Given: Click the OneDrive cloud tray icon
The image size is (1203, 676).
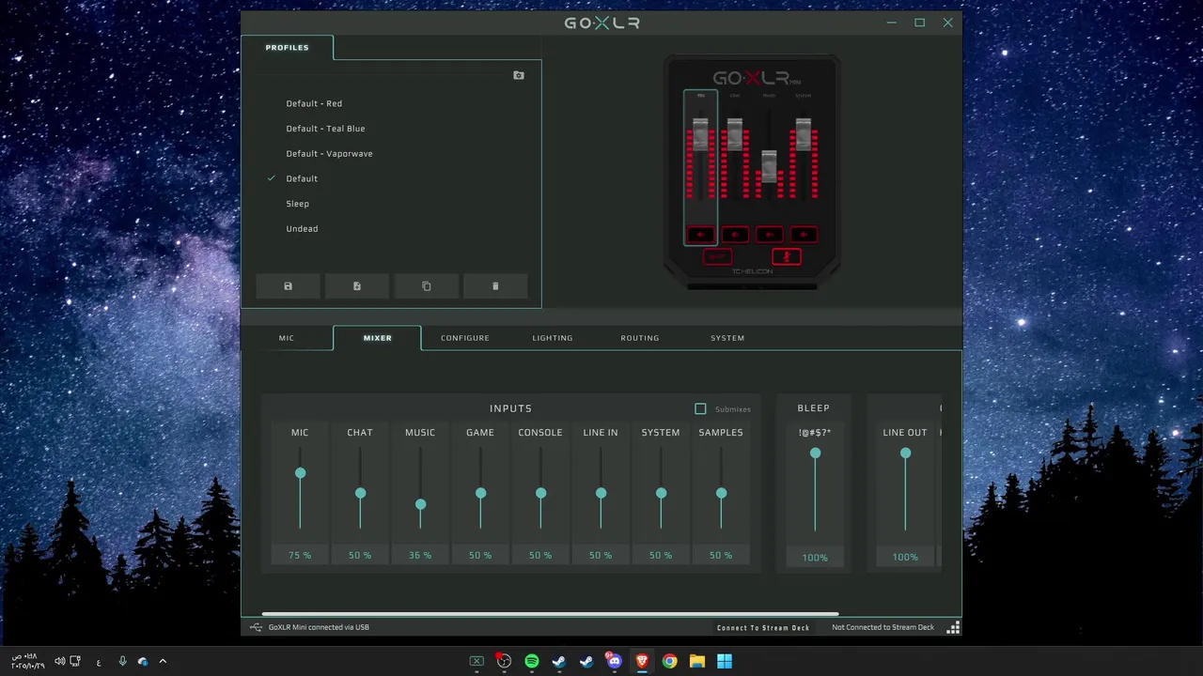Looking at the screenshot, I should click(143, 661).
